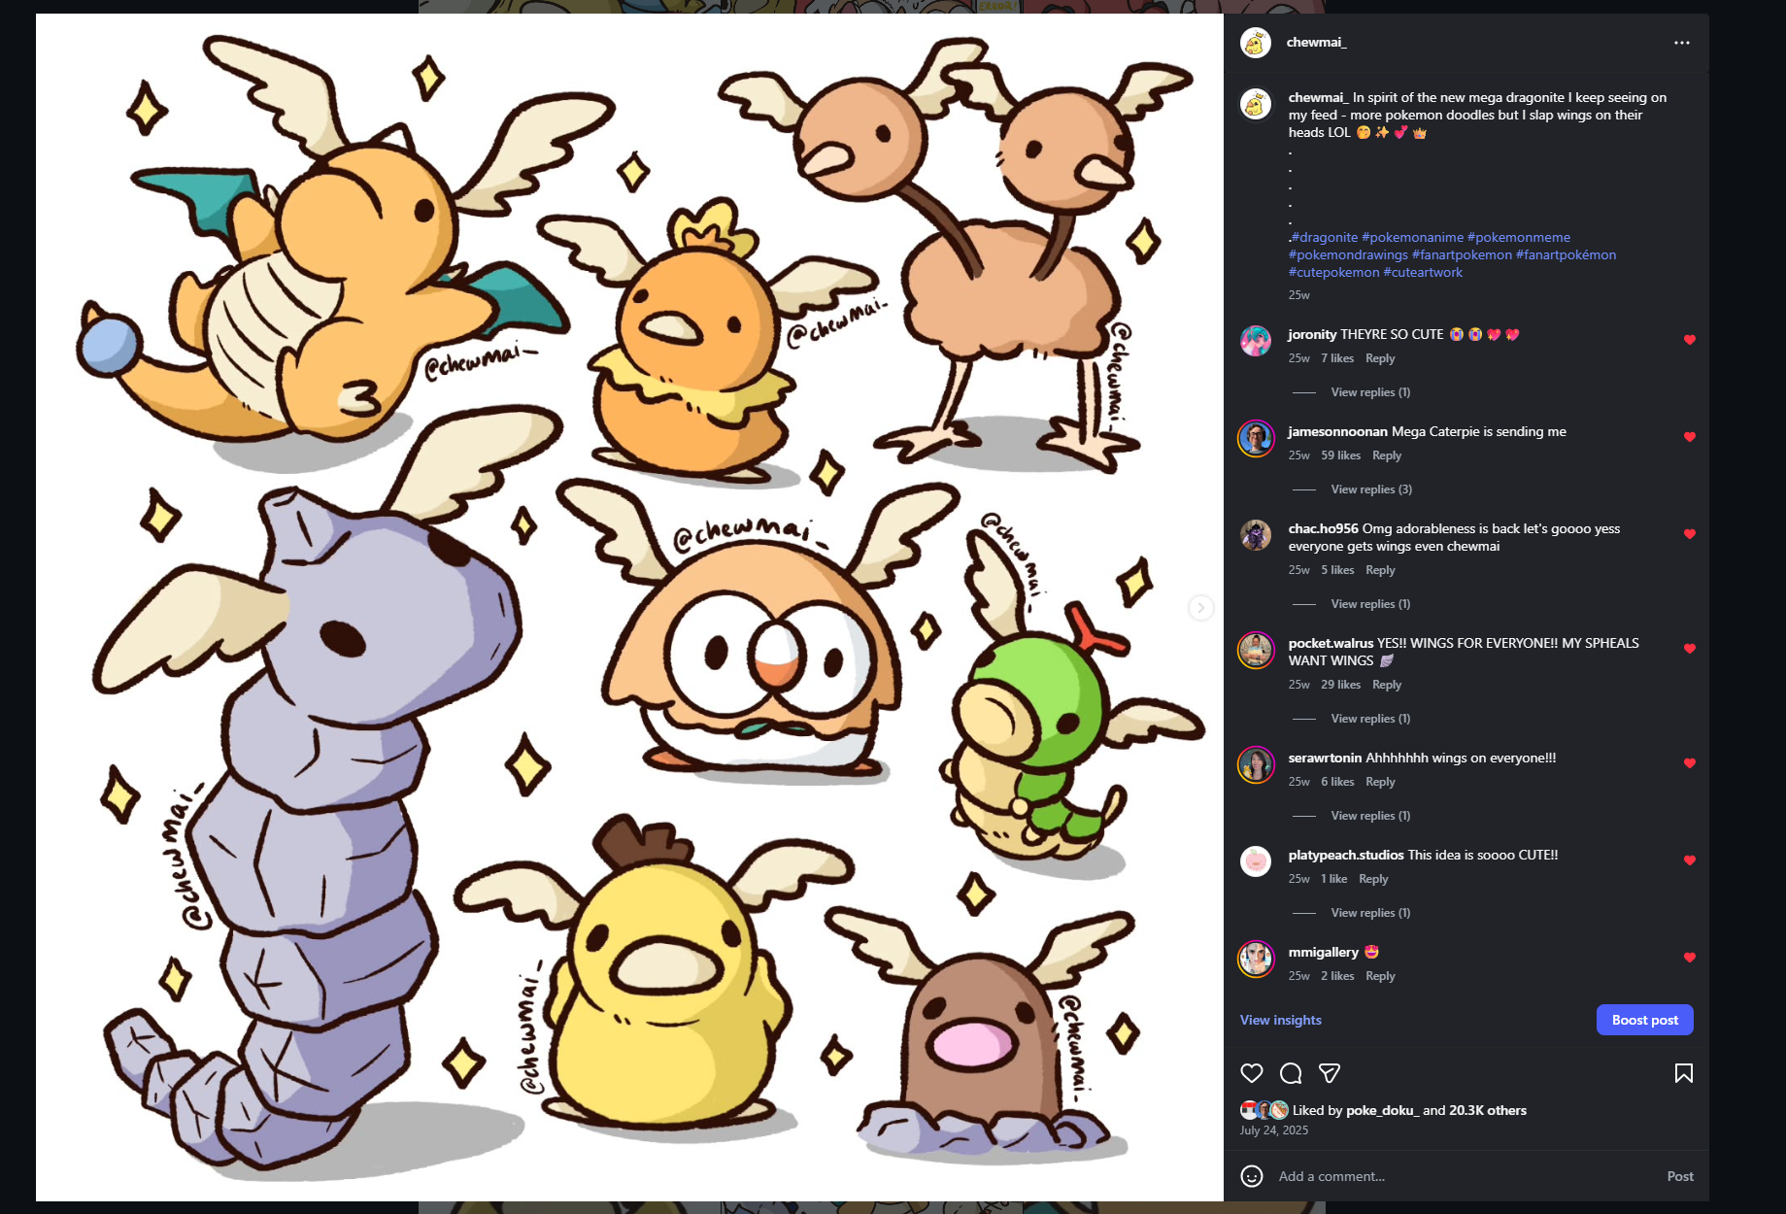Open jamesonnoonan's profile picture
This screenshot has height=1214, width=1786.
pyautogui.click(x=1256, y=438)
